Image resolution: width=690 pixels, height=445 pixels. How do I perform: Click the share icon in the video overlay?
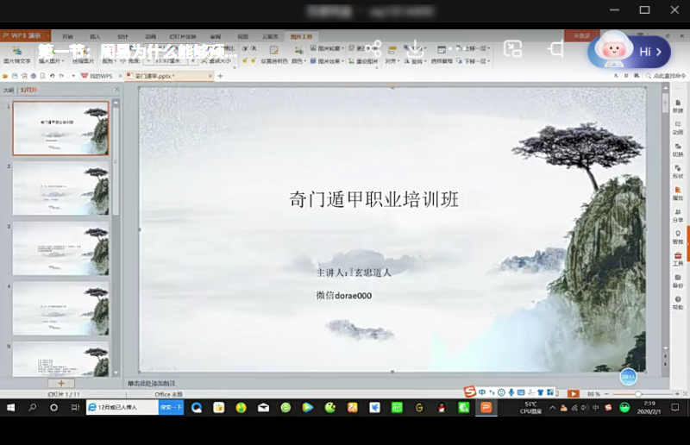click(373, 49)
